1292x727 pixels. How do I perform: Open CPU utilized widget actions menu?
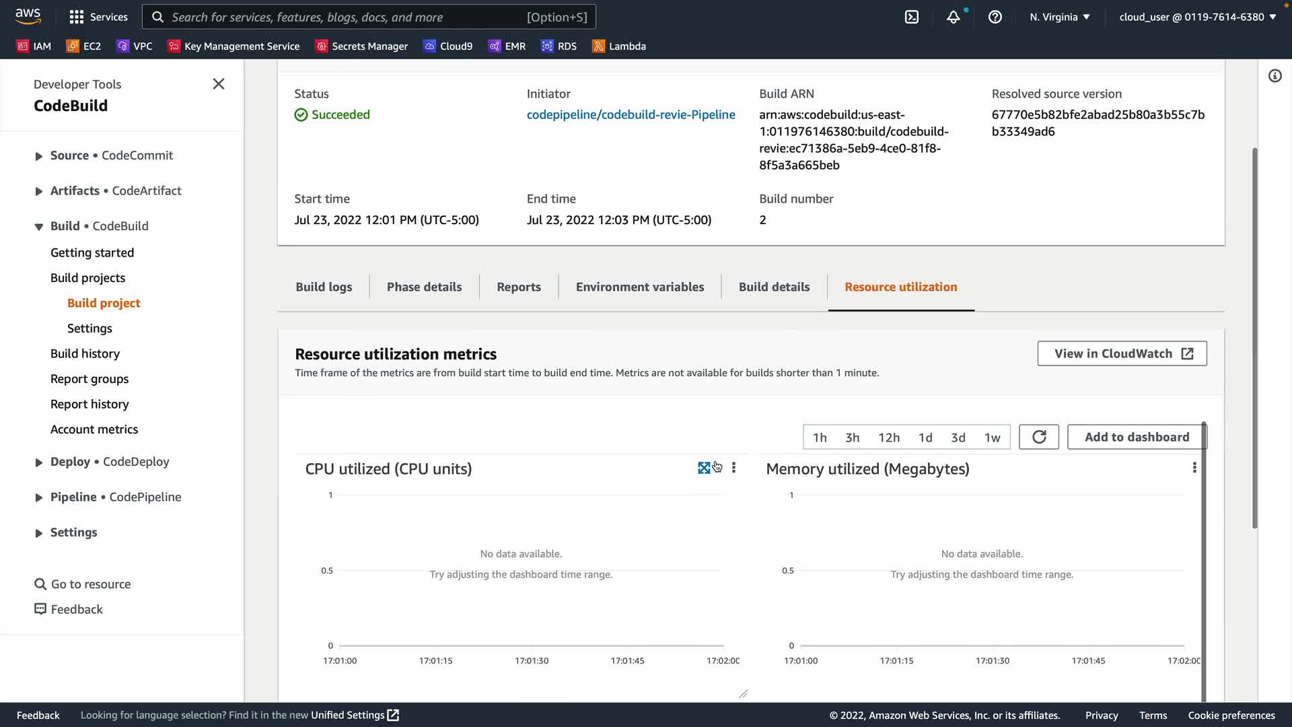[733, 468]
